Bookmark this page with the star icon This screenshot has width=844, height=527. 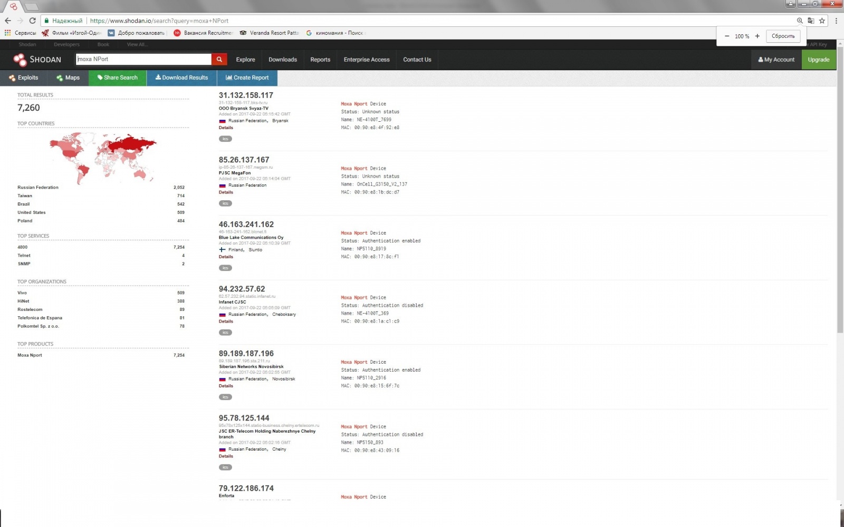(x=822, y=21)
